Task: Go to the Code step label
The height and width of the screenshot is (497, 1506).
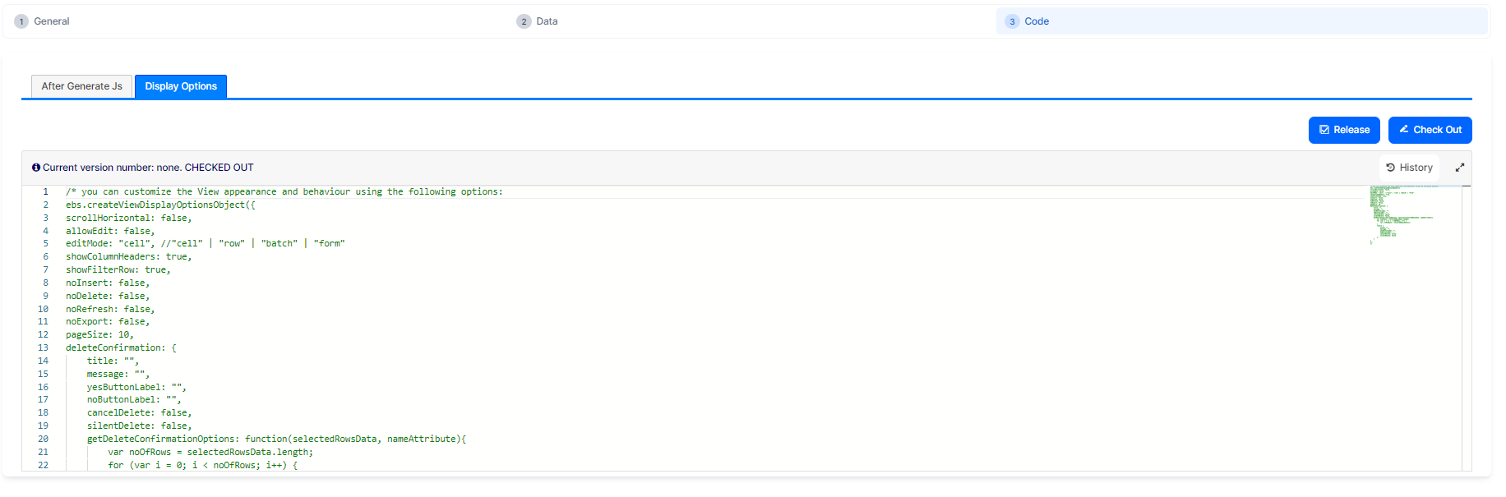Action: tap(1037, 21)
